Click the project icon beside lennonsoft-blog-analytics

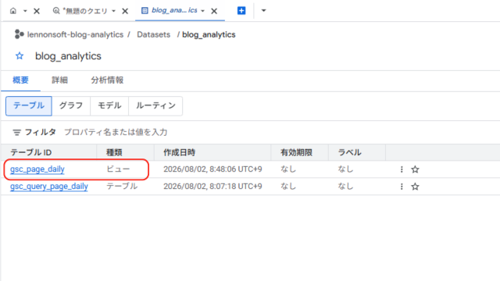tap(19, 34)
